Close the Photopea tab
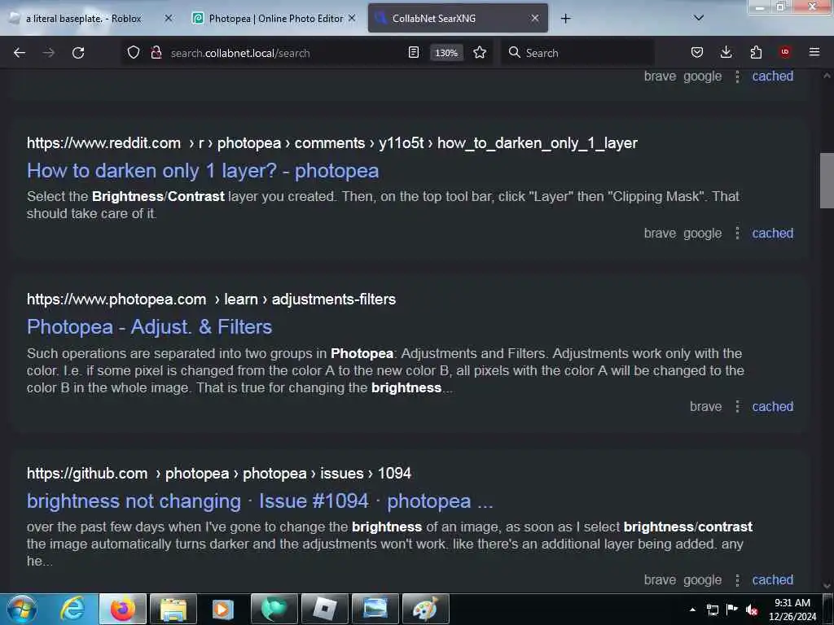834x625 pixels. point(352,18)
